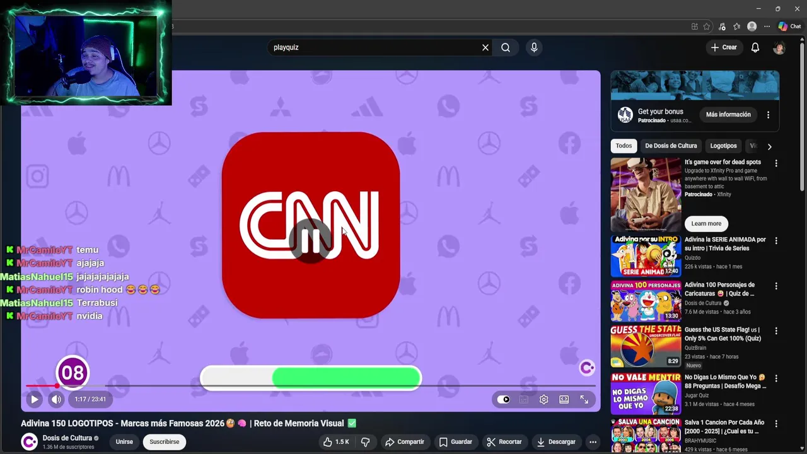Image resolution: width=807 pixels, height=454 pixels.
Task: Save the video with Guardar
Action: click(456, 442)
